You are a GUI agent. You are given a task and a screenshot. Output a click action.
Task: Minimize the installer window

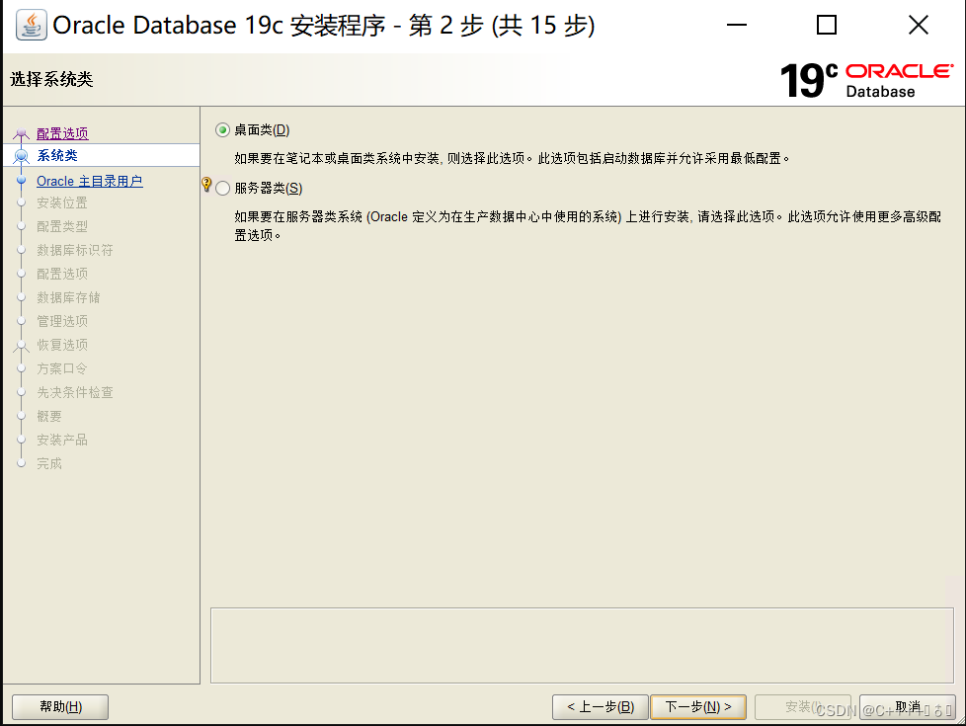[736, 26]
